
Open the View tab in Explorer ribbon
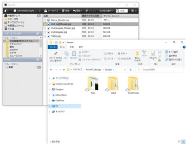click(81, 47)
